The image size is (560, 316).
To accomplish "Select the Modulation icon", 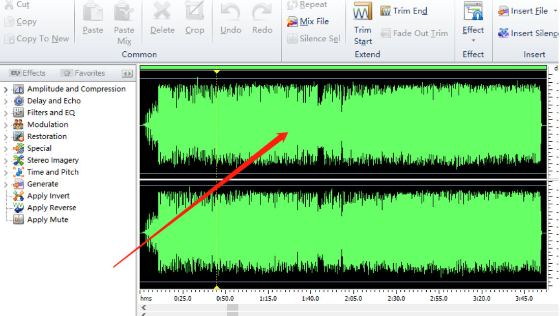I will (19, 124).
